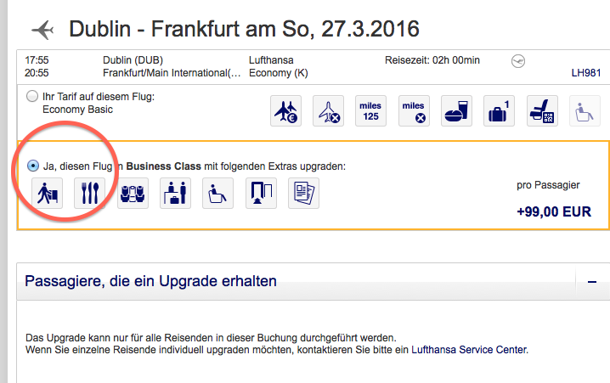
Task: Click the newspapers icon
Action: click(302, 193)
